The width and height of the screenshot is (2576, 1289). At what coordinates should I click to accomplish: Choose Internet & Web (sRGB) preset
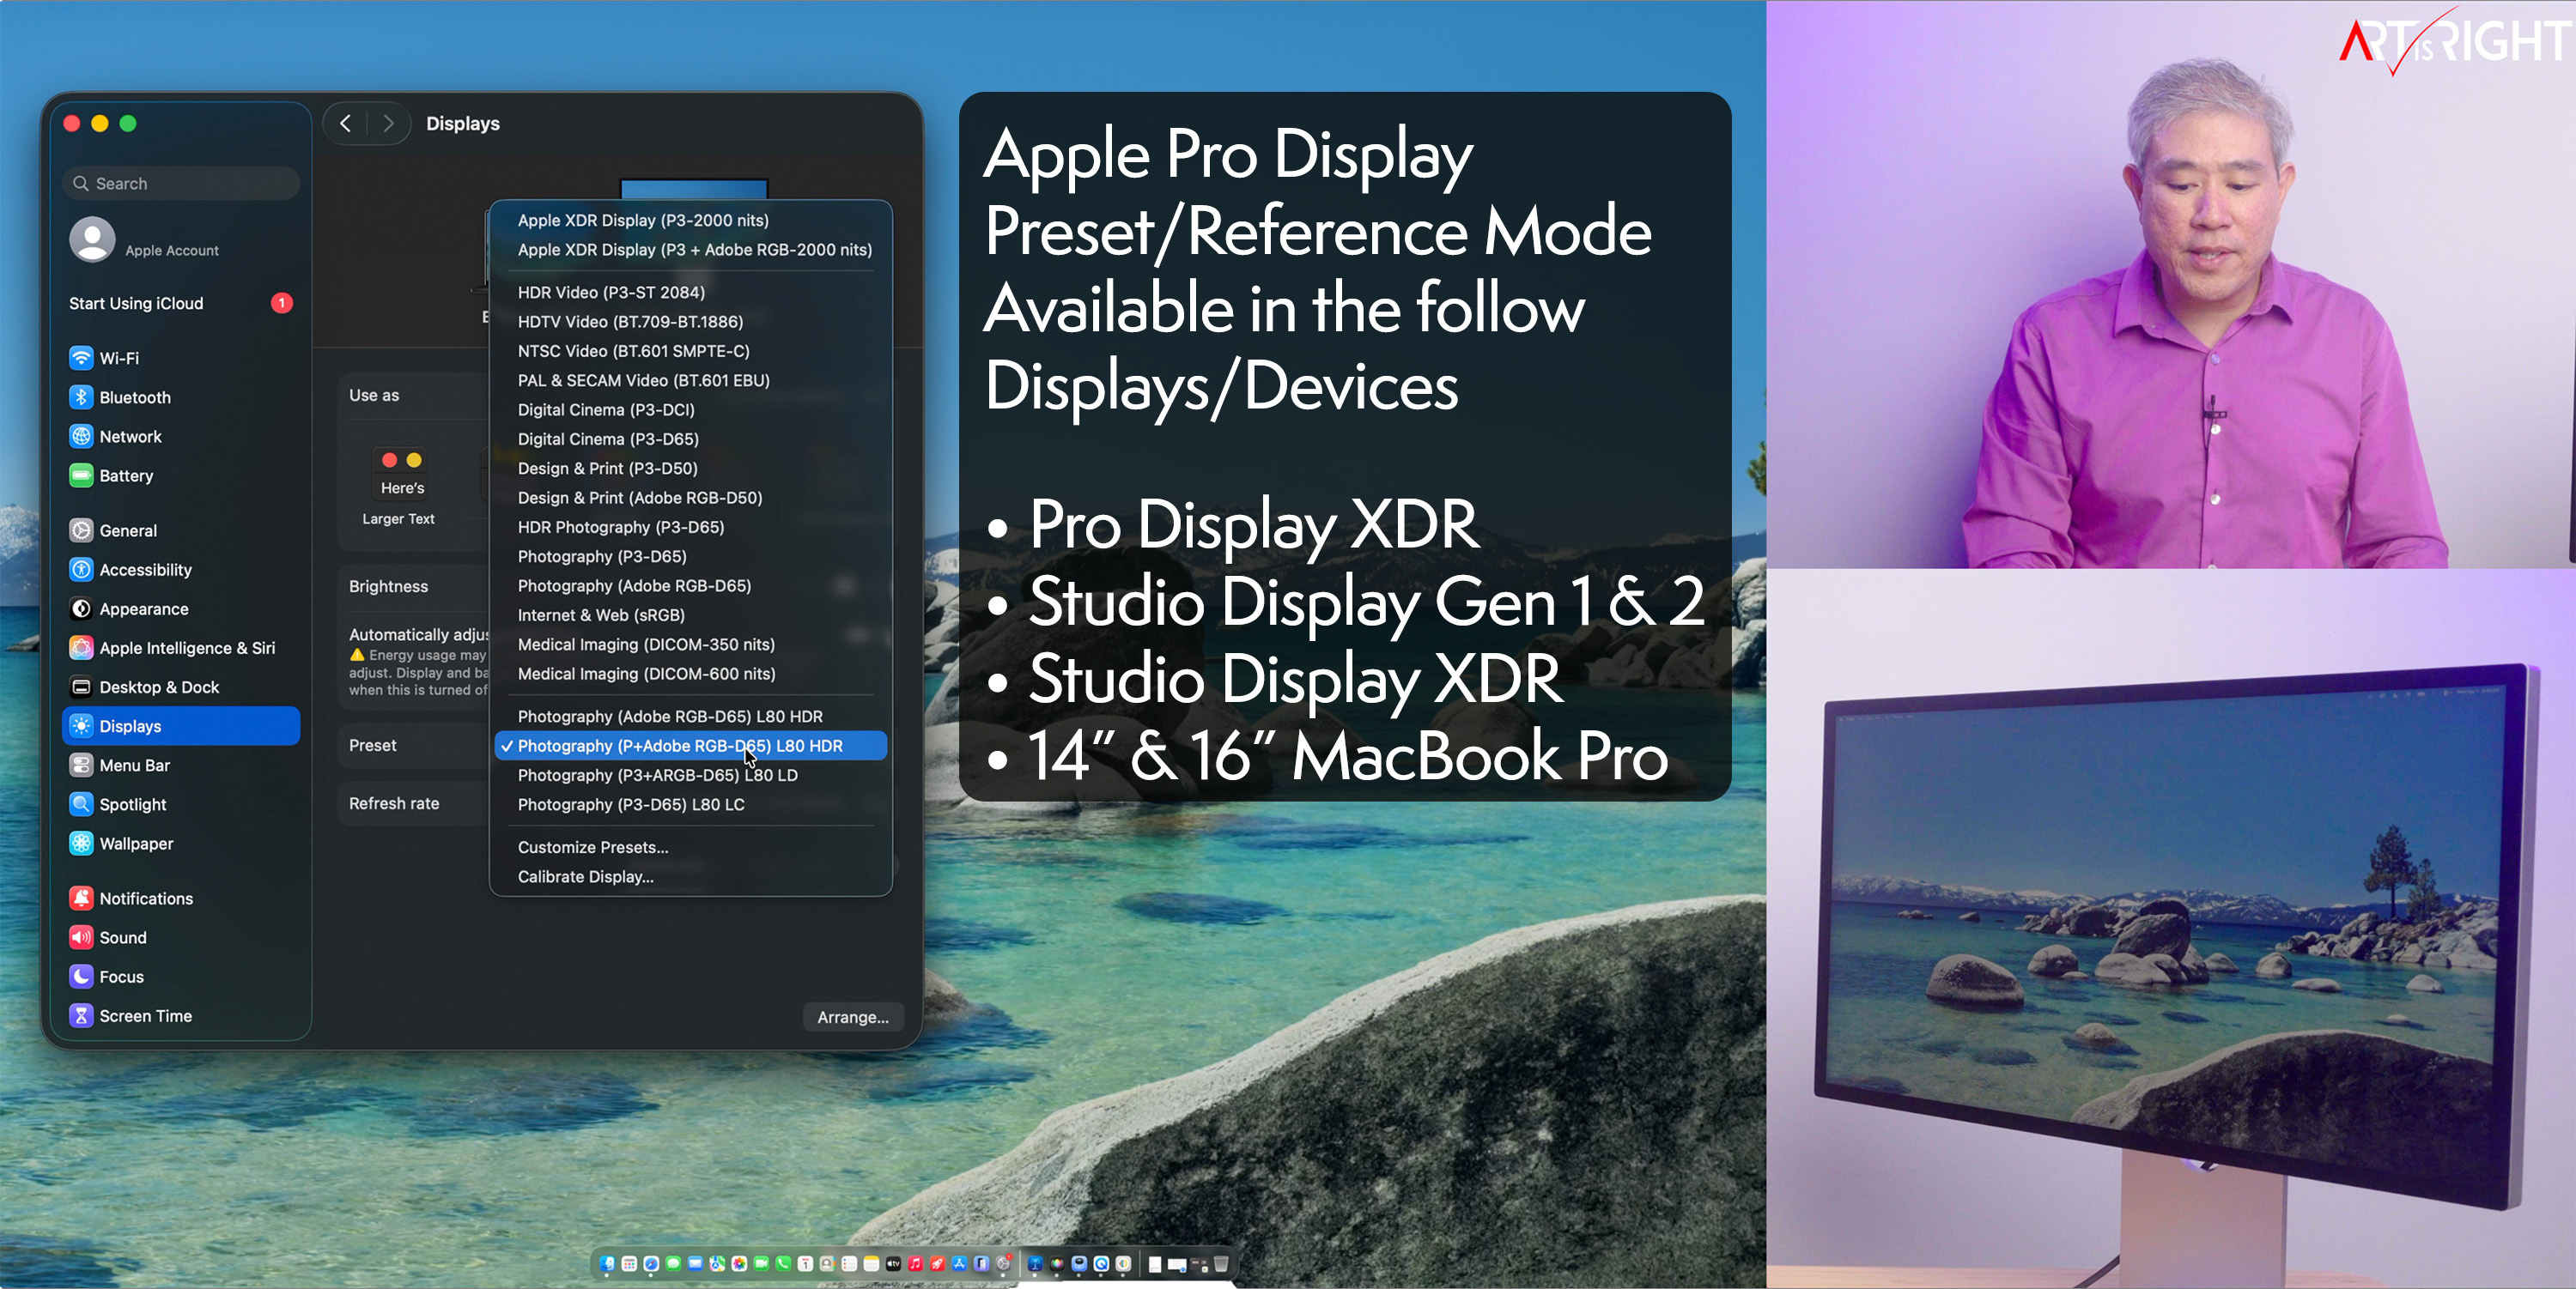point(690,615)
